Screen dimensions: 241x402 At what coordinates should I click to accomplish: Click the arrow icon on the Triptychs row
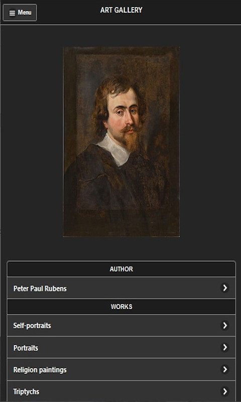224,391
